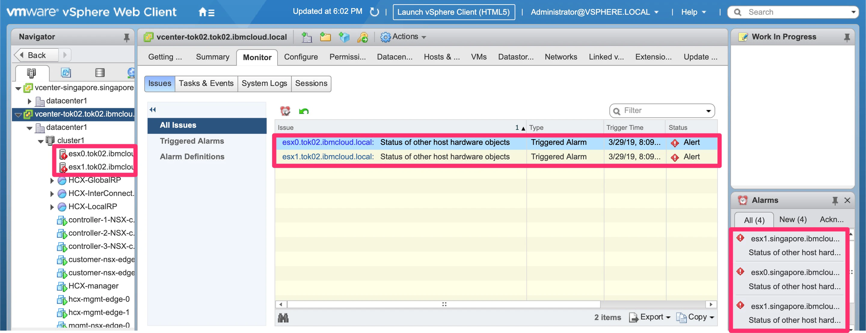The width and height of the screenshot is (866, 333).
Task: Switch to the Summary tab
Action: point(213,57)
